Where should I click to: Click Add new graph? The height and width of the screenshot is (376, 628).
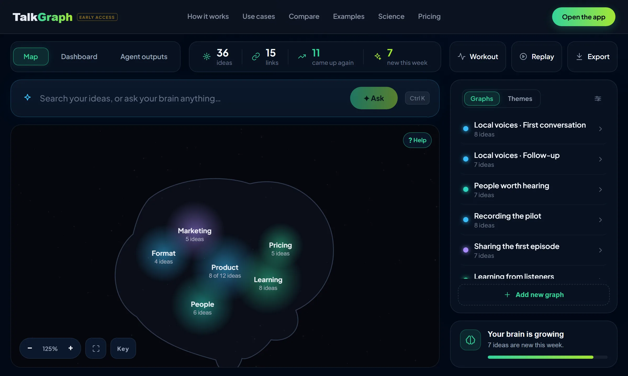[x=534, y=295]
